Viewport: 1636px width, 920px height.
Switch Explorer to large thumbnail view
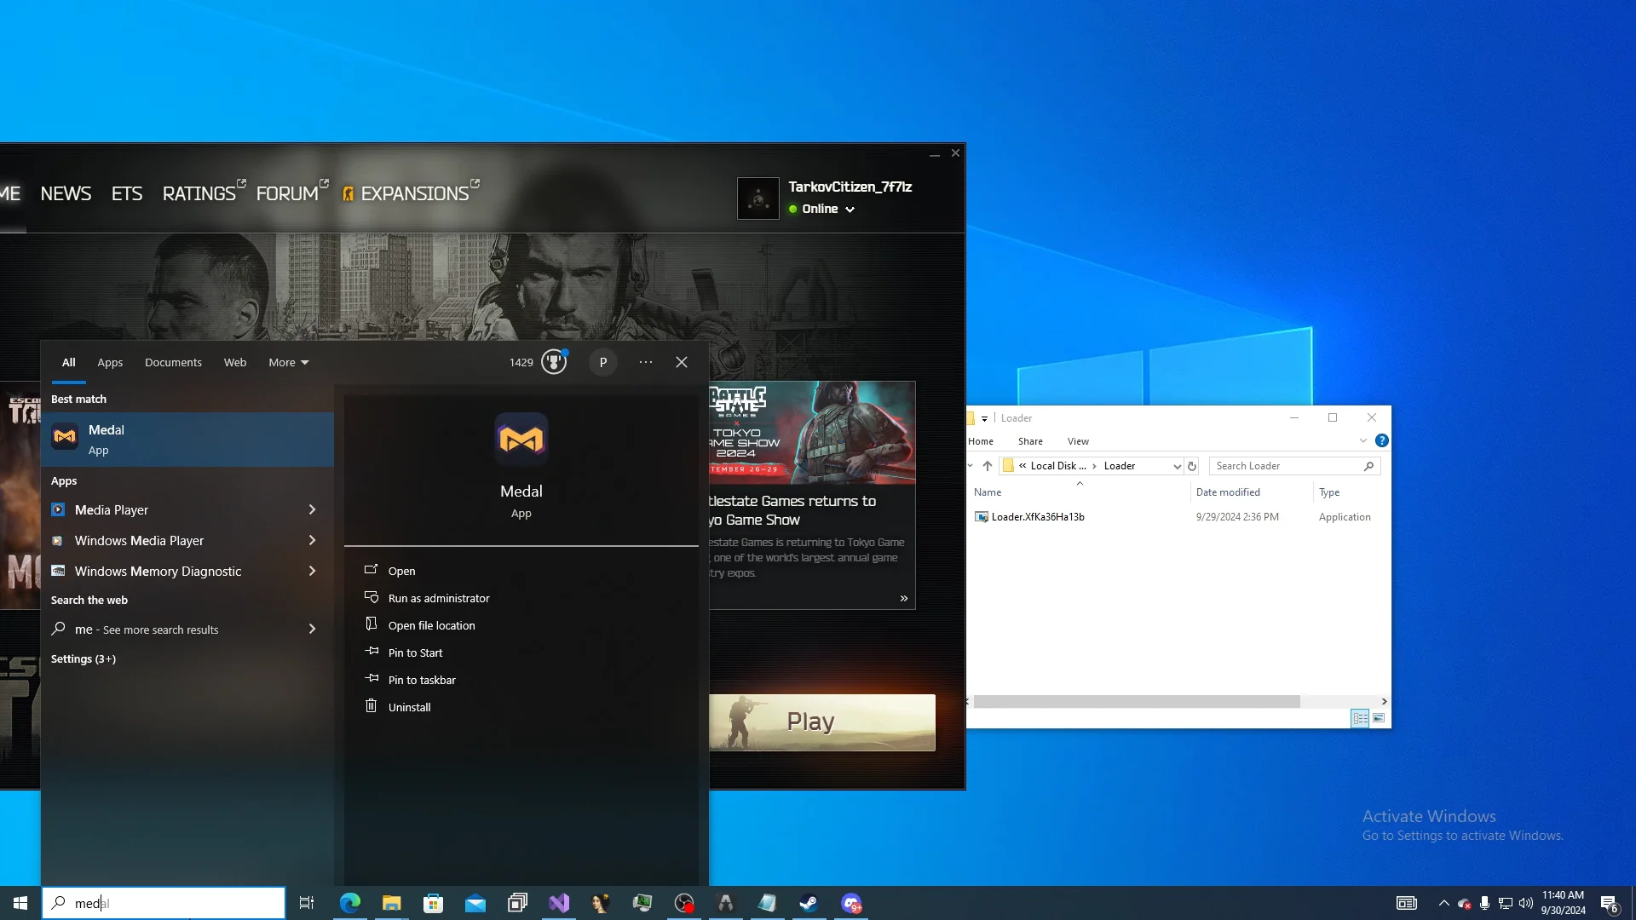[1379, 718]
